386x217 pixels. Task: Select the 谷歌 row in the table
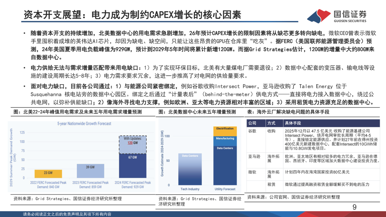[x=313, y=140]
